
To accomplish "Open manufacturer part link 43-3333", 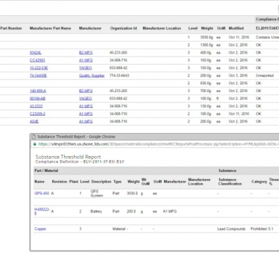I will (36, 106).
